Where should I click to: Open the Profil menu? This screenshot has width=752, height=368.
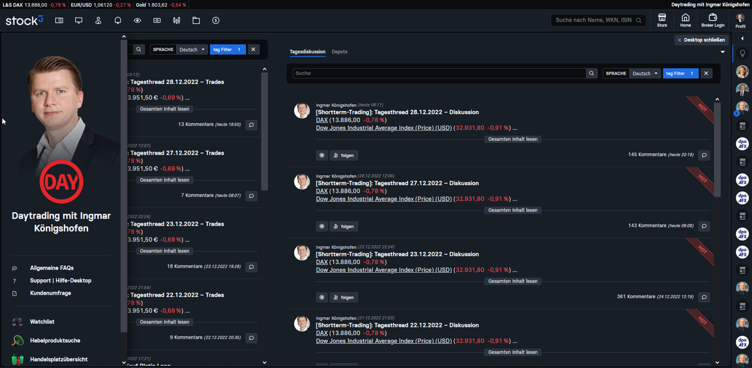pyautogui.click(x=740, y=21)
